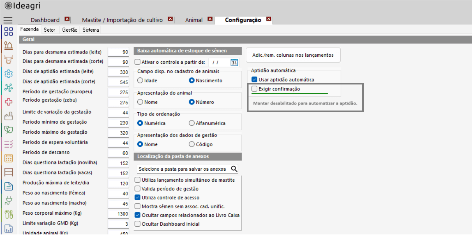Click the magnifier icon in attachments folder field

tap(234, 169)
